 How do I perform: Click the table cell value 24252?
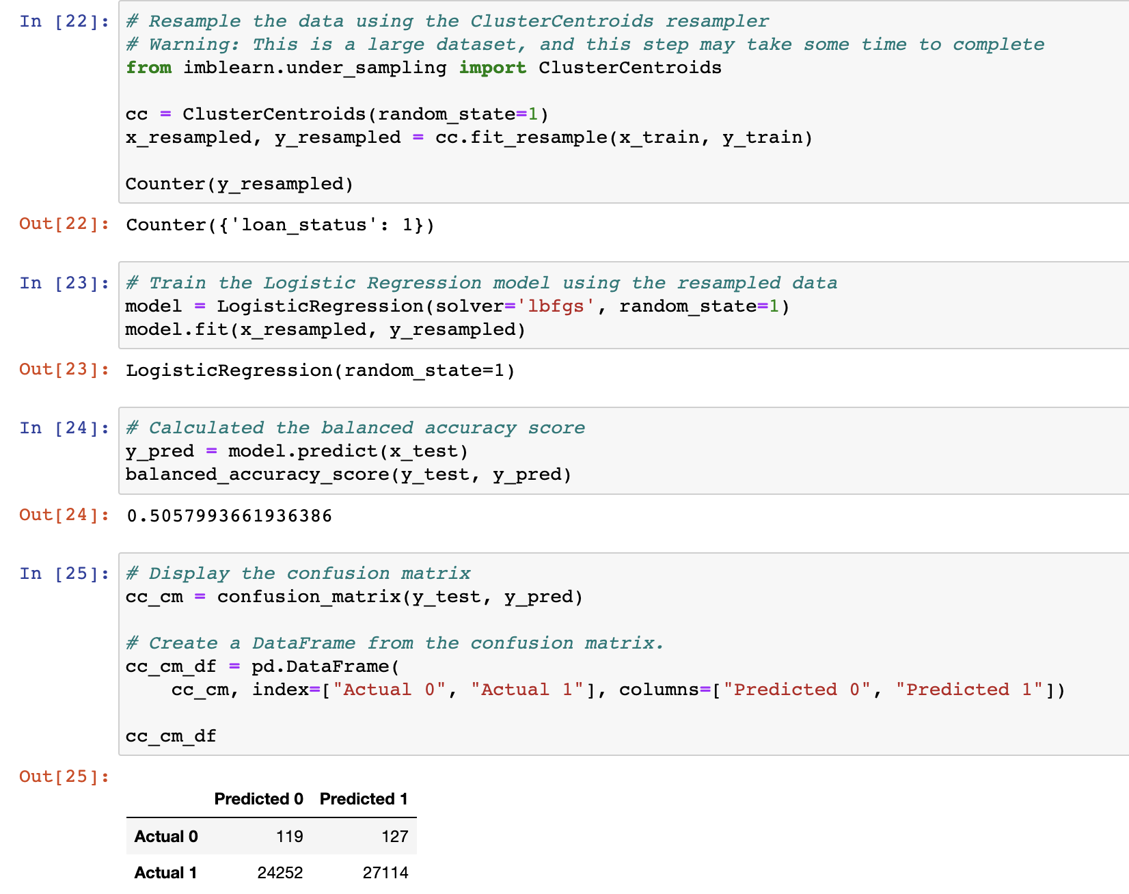pyautogui.click(x=280, y=873)
